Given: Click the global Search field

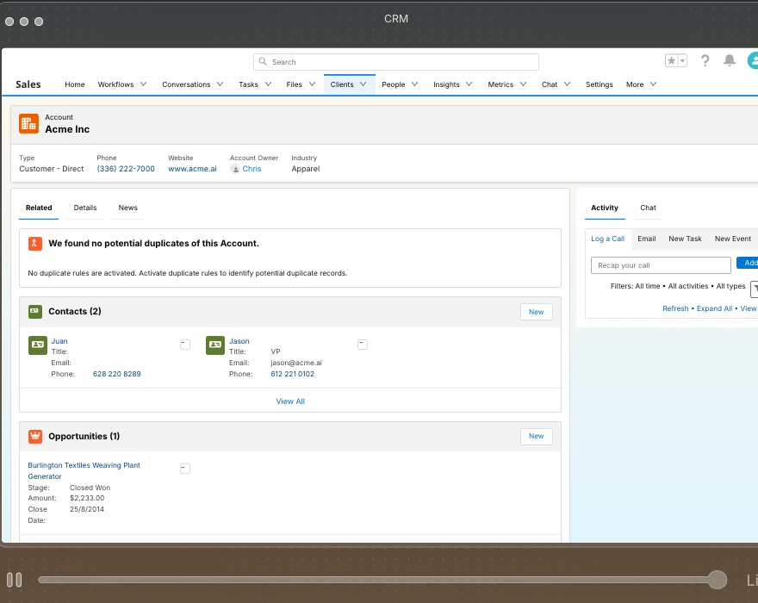Looking at the screenshot, I should [396, 62].
